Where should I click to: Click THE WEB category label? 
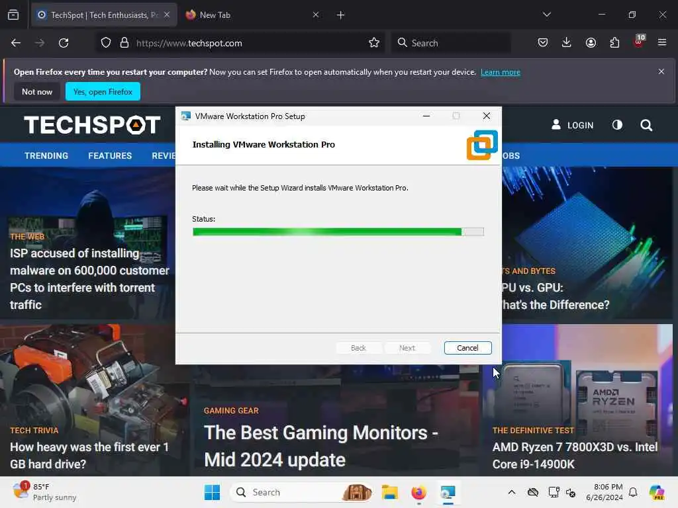pyautogui.click(x=27, y=236)
